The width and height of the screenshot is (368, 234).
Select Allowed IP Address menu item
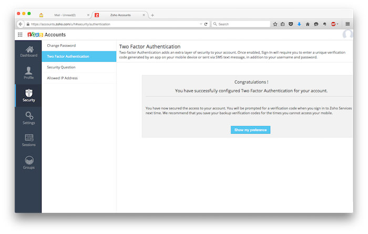[79, 78]
